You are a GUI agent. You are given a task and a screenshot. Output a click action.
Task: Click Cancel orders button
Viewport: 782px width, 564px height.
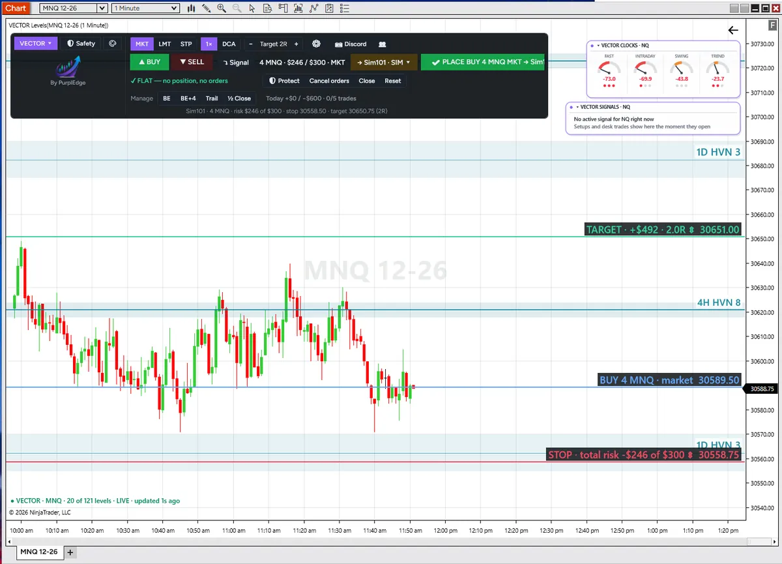[329, 81]
